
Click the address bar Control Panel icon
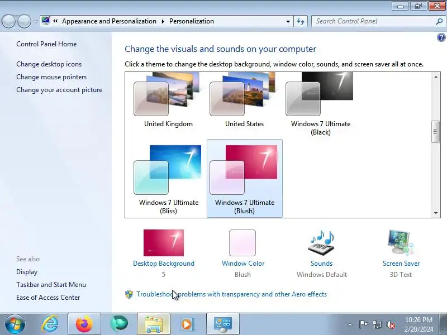(x=46, y=21)
